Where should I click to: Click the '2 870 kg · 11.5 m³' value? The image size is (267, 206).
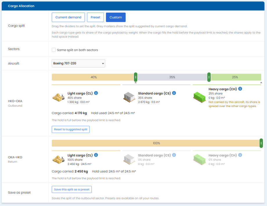point(149,102)
